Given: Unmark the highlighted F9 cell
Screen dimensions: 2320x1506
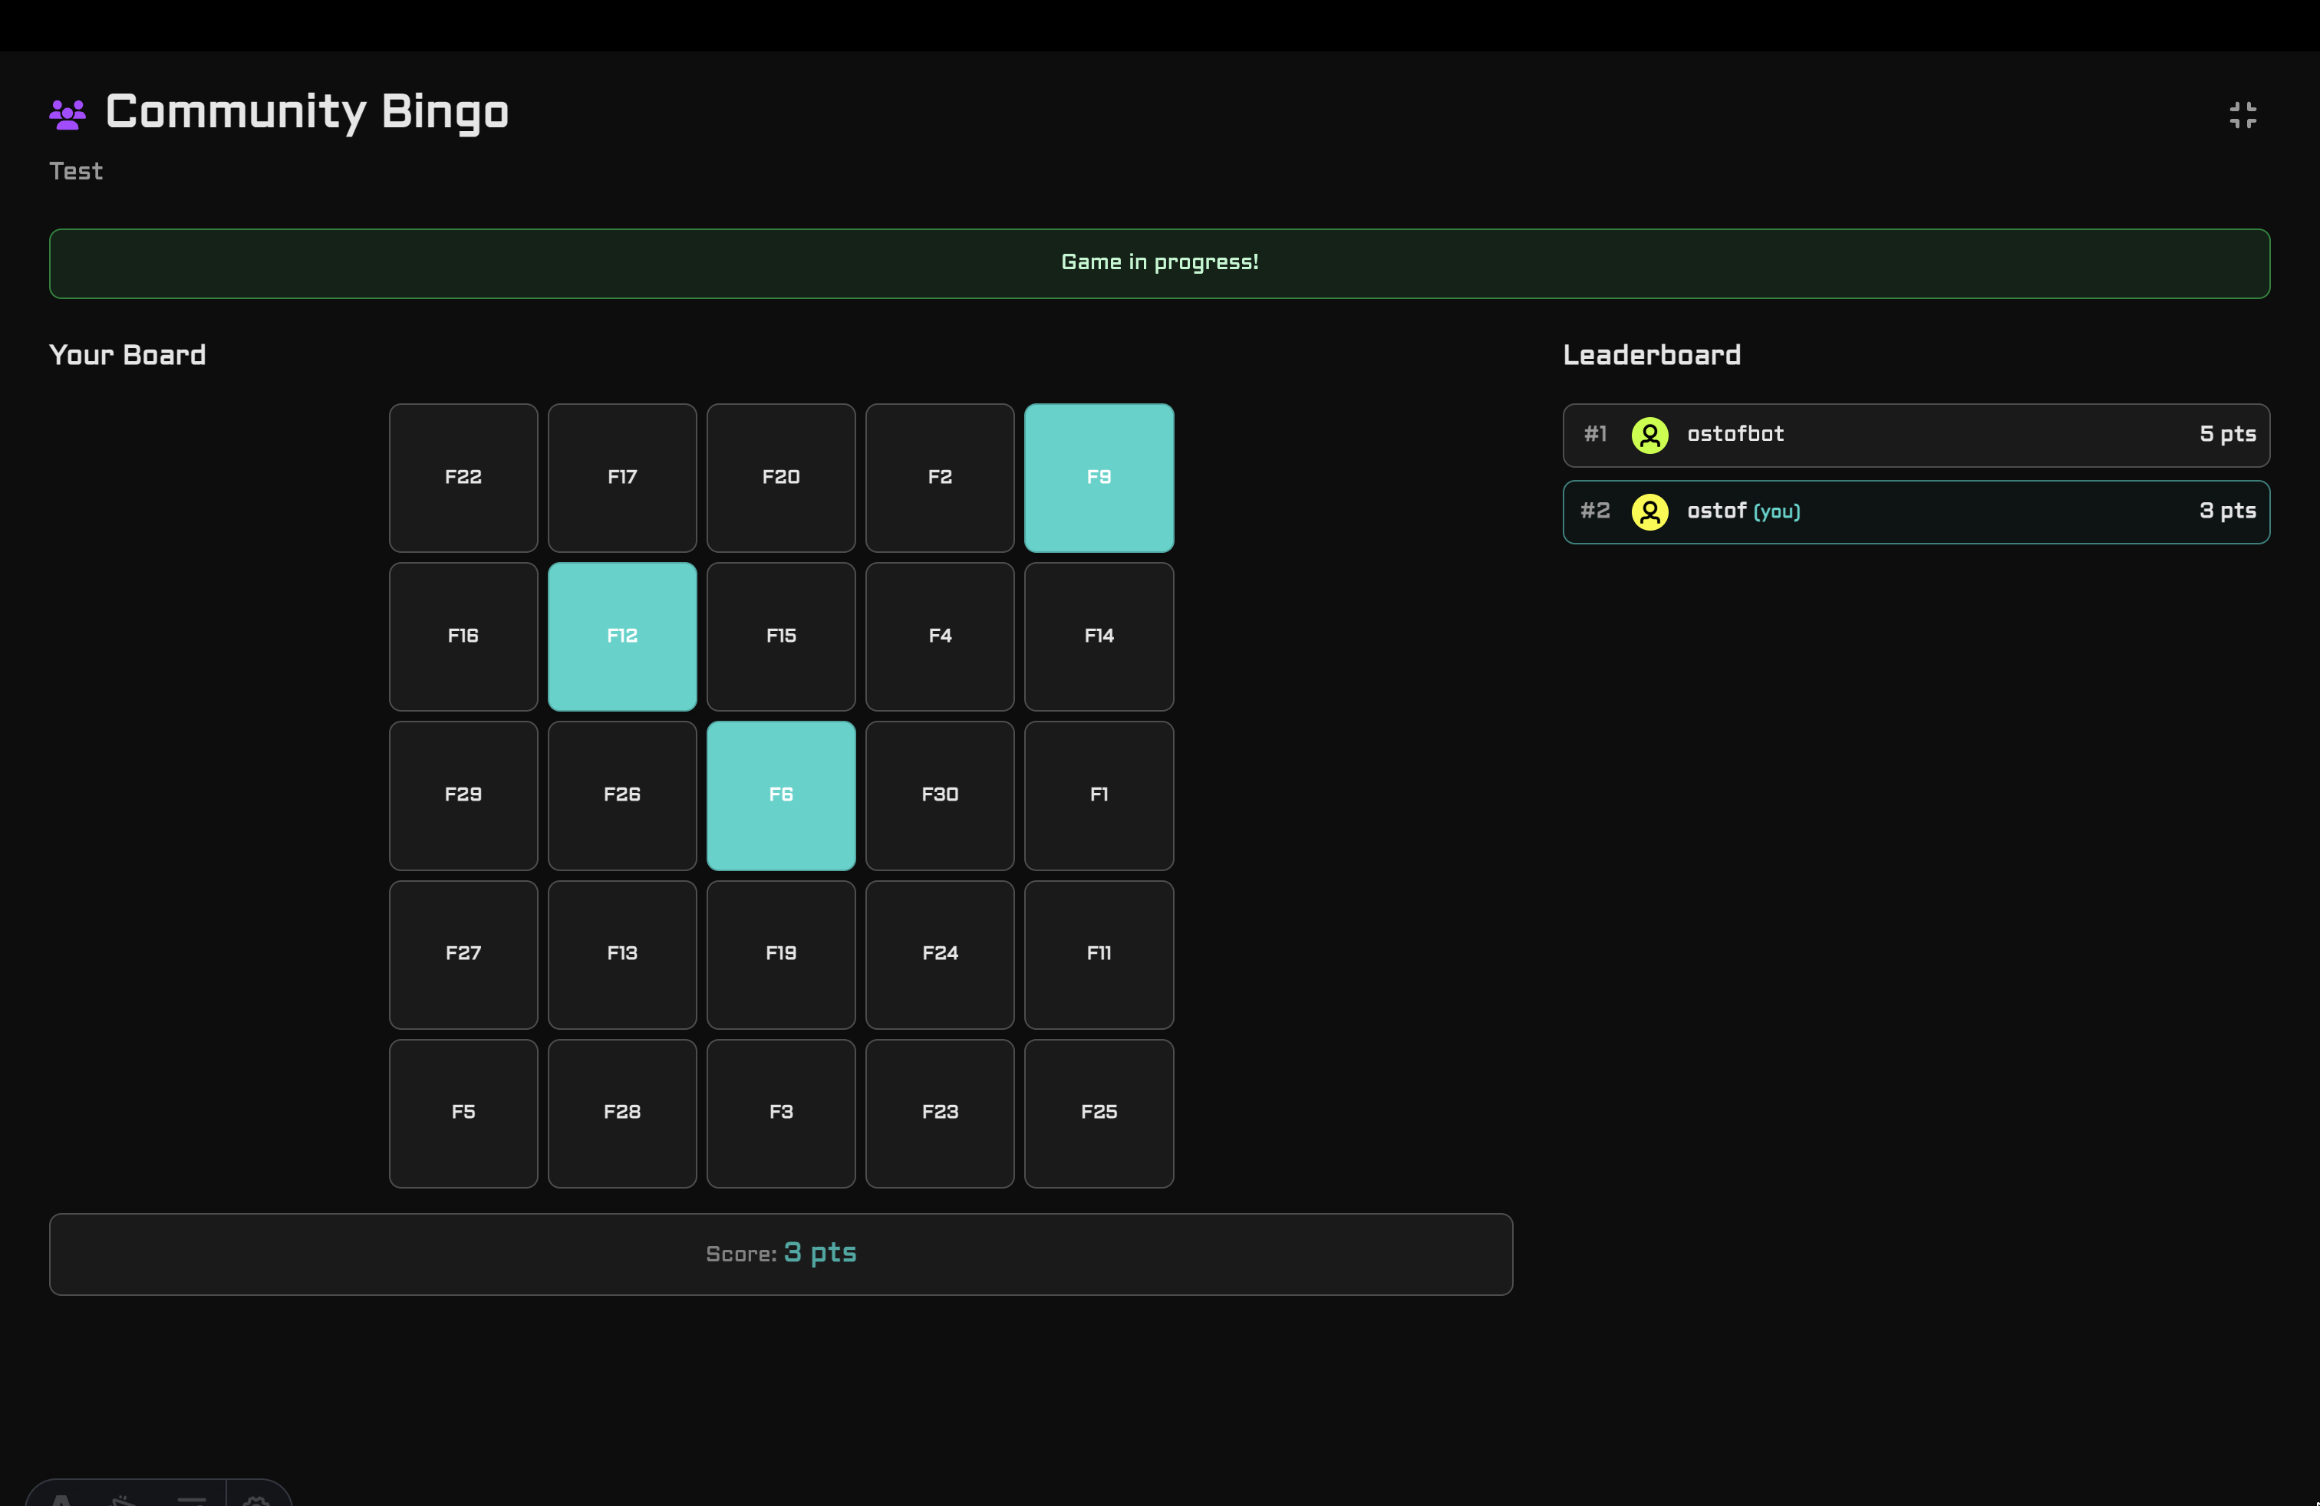Looking at the screenshot, I should (x=1099, y=477).
